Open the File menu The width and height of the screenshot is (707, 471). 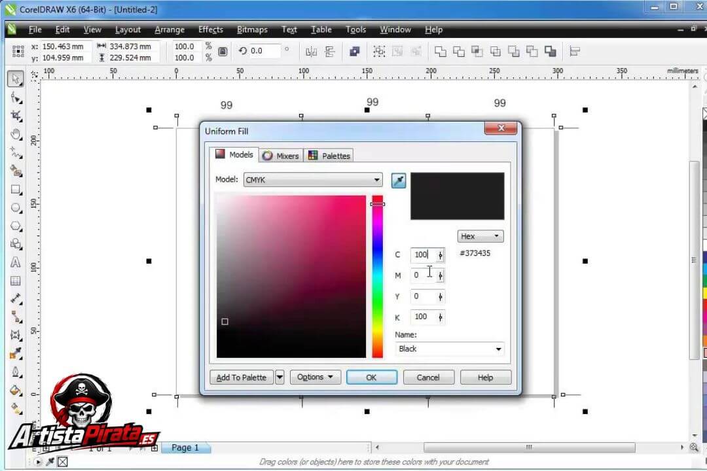(35, 29)
